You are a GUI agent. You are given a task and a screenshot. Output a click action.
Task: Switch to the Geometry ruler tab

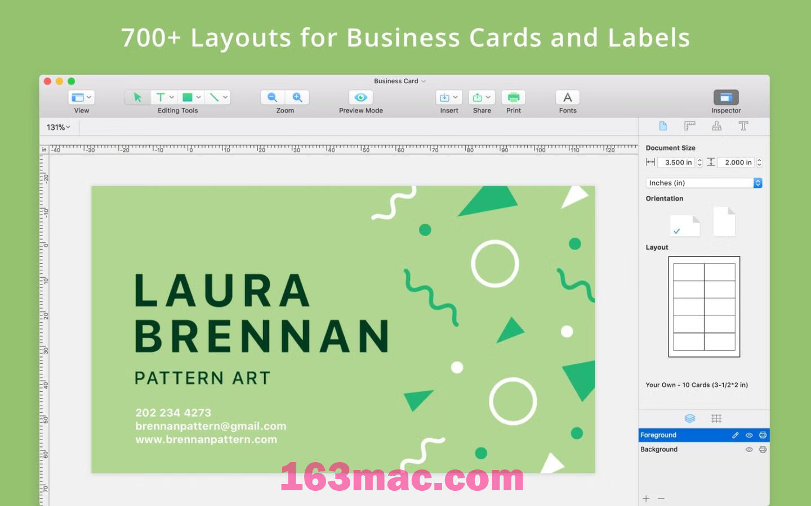[689, 126]
